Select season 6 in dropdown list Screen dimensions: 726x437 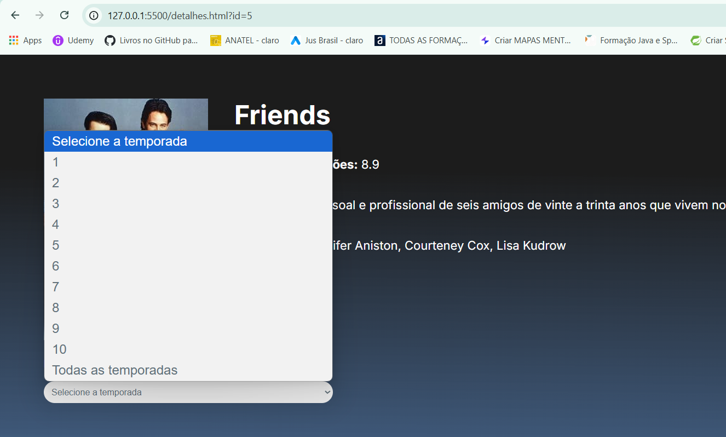[188, 266]
